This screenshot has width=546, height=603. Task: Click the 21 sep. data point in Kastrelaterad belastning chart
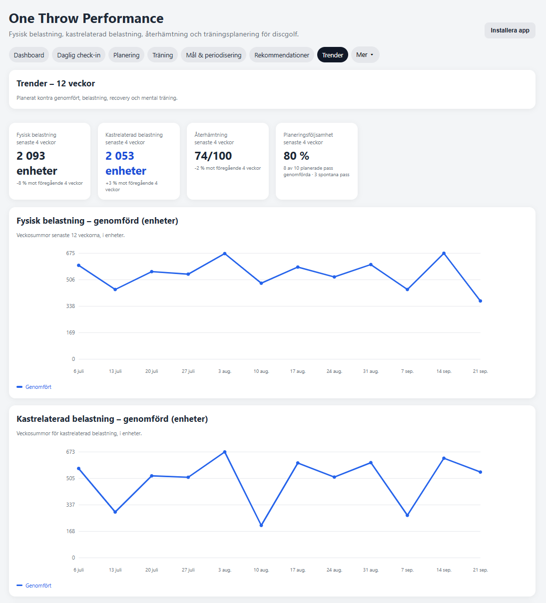(x=481, y=472)
